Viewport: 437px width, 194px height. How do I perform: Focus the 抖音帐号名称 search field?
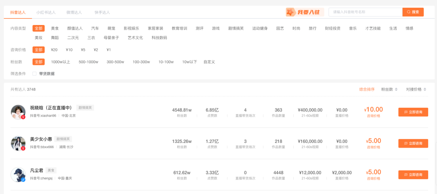coord(366,12)
